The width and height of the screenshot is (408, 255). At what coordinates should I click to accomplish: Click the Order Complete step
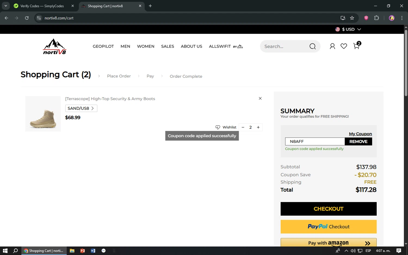(186, 76)
